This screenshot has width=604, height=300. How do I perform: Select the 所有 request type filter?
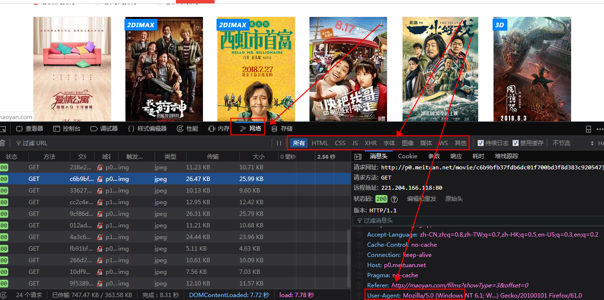coord(299,143)
